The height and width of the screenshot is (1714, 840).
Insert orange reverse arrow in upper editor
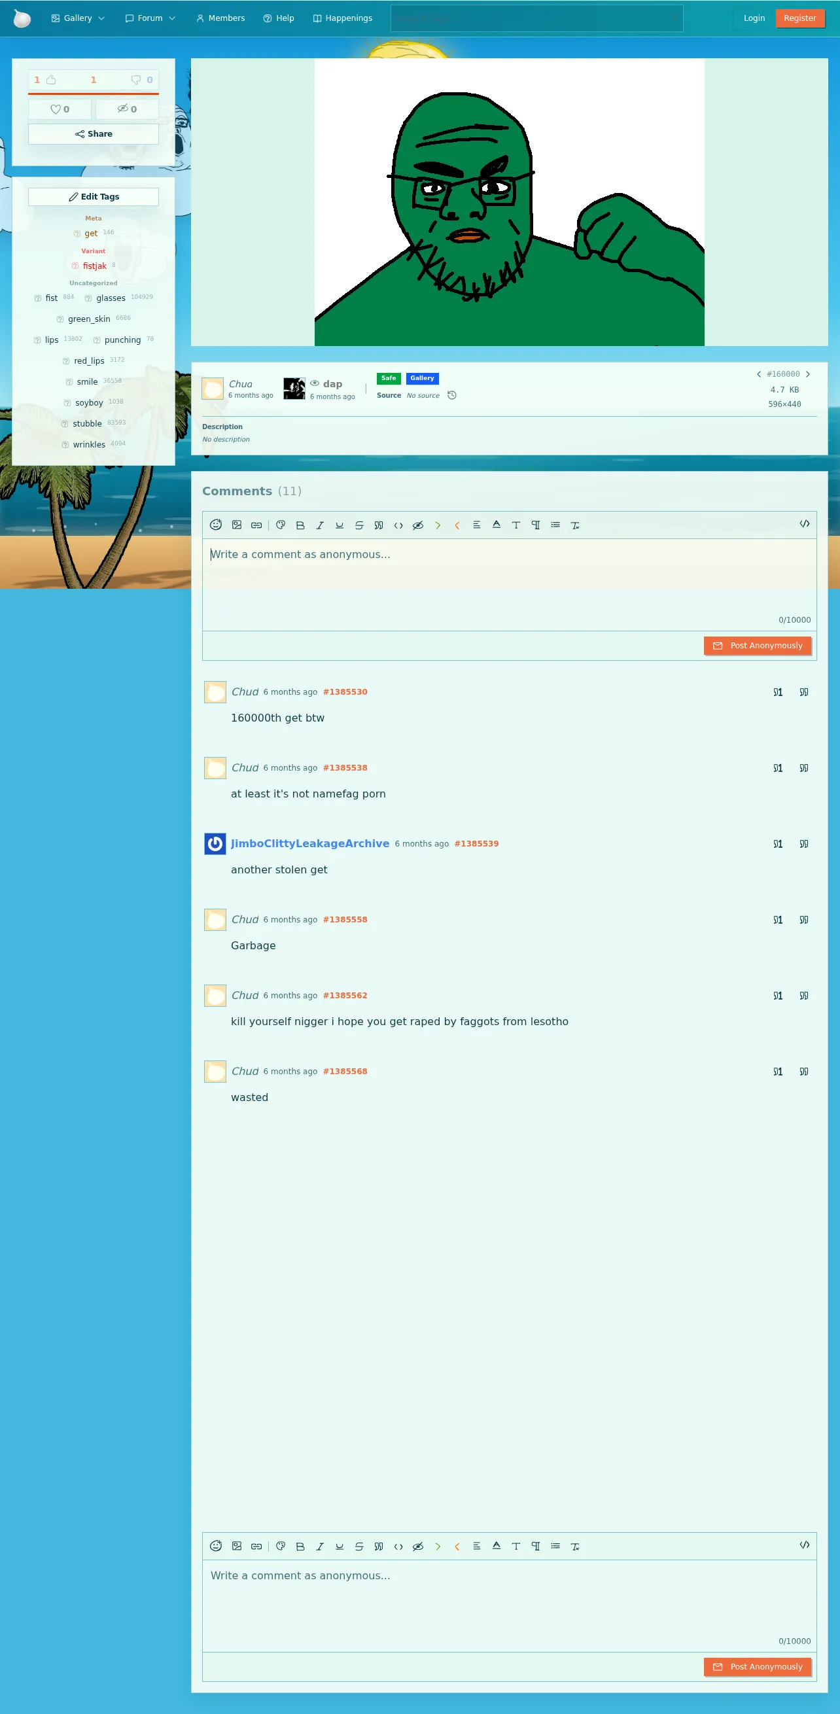coord(457,525)
